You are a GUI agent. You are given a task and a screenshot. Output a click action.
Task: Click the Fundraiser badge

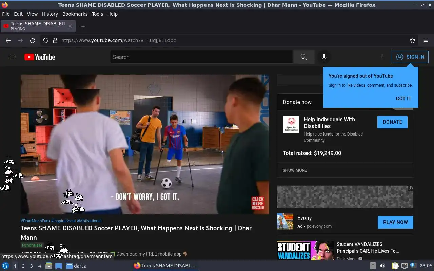[32, 245]
